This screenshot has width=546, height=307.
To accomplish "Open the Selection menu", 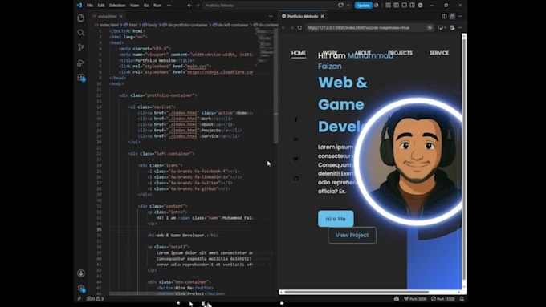I will tap(117, 6).
